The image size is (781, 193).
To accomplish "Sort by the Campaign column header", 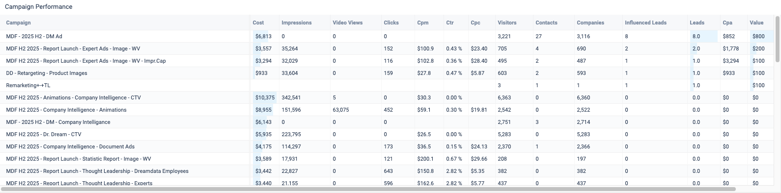I will (18, 23).
